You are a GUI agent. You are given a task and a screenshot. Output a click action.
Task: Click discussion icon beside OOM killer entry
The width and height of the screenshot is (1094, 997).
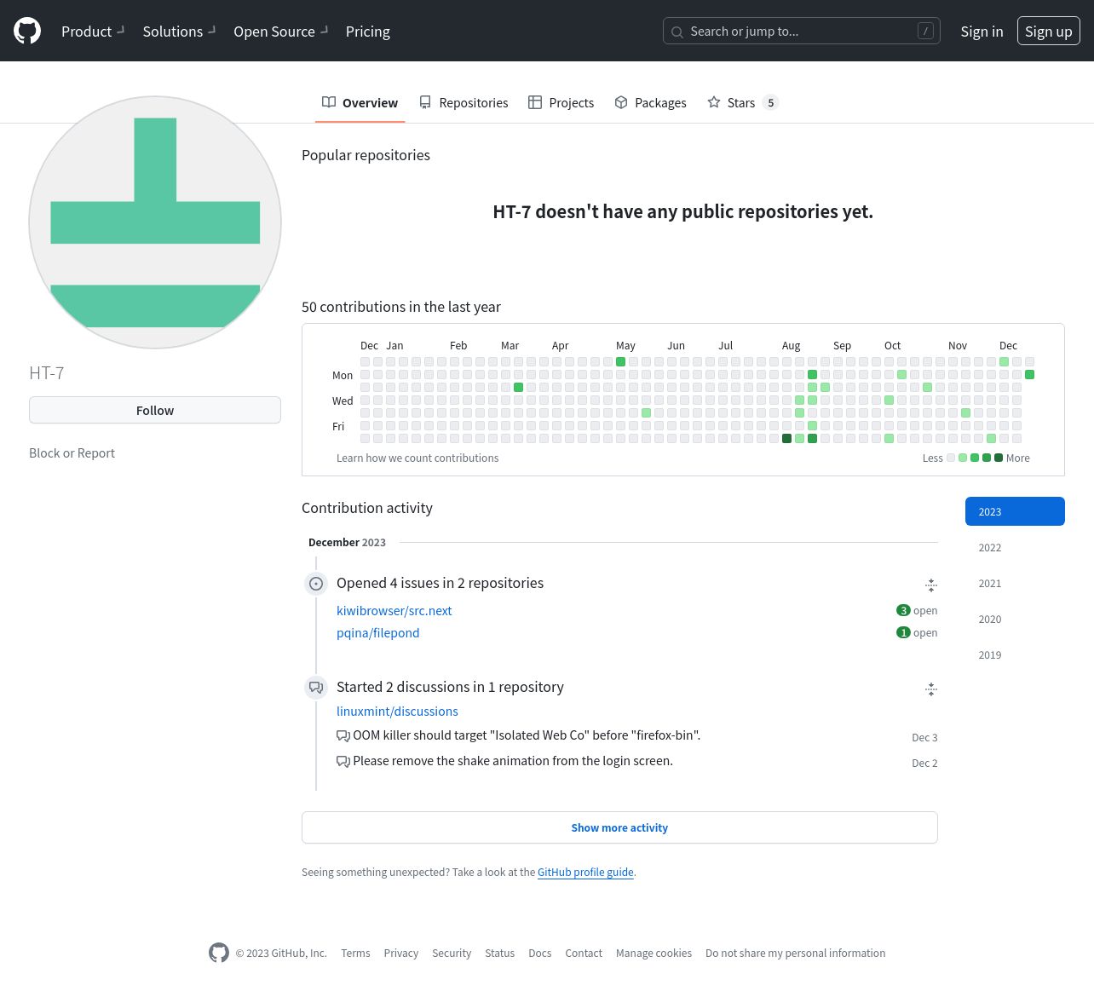pos(343,736)
